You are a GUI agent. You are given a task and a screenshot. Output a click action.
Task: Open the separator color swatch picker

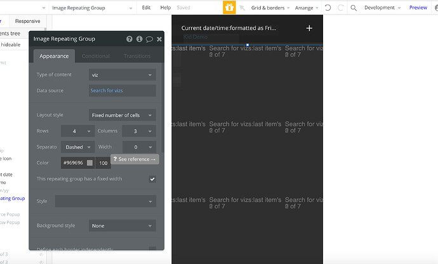click(90, 163)
